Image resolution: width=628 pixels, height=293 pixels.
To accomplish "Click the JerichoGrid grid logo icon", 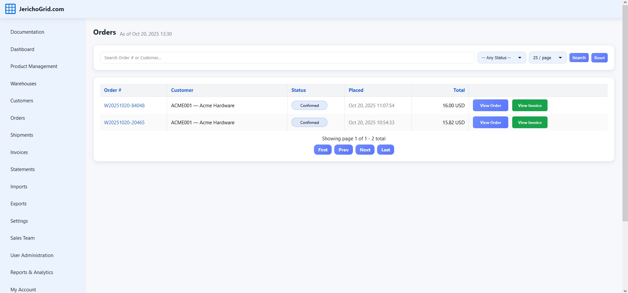I will pos(10,9).
